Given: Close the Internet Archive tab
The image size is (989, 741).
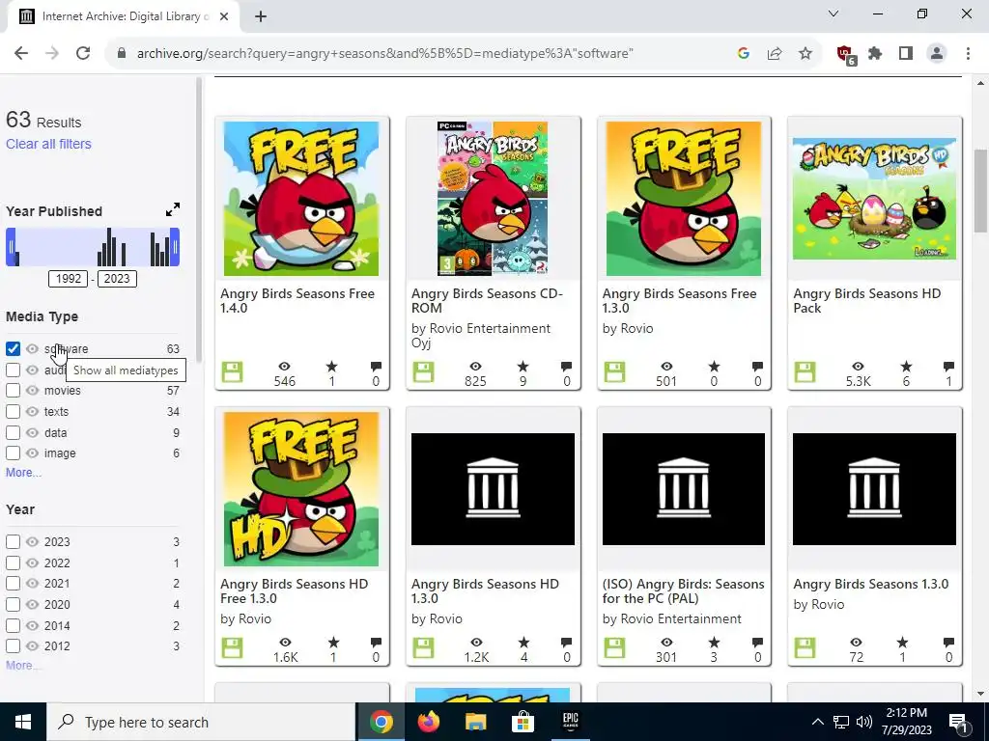Looking at the screenshot, I should 224,16.
